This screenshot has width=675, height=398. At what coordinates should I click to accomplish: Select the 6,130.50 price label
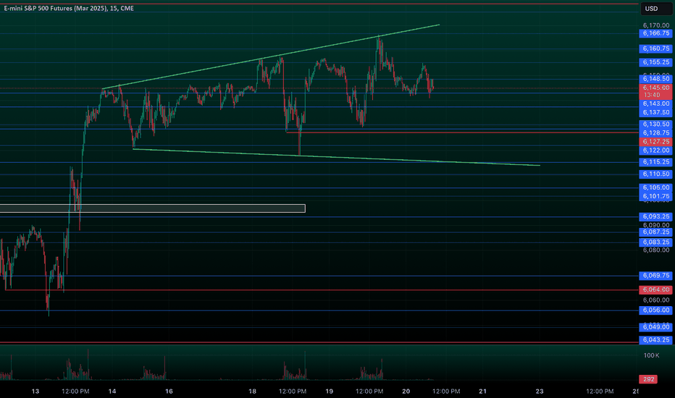[655, 124]
